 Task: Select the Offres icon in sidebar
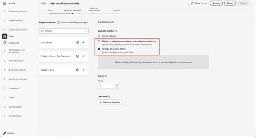[4, 36]
